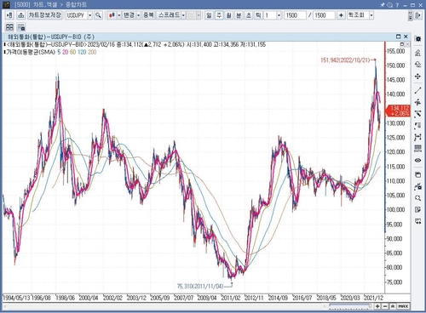The height and width of the screenshot is (313, 426).
Task: Click the 중복 overlap button
Action: (148, 15)
